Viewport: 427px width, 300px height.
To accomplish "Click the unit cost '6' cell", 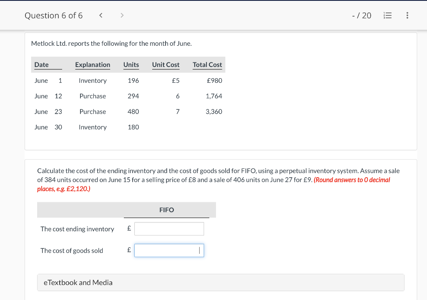I will (x=178, y=96).
